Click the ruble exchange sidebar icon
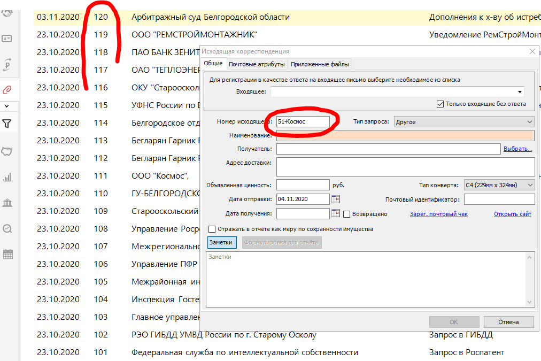 click(7, 66)
